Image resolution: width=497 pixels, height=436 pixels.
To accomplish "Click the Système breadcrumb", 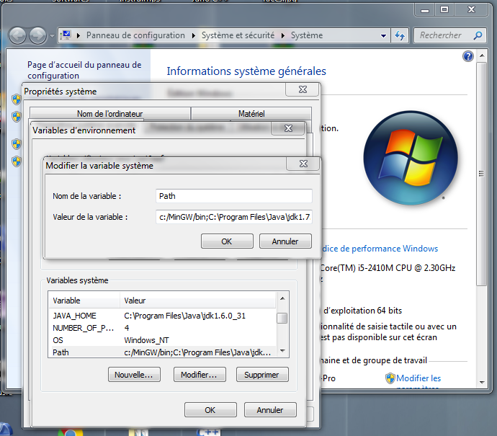I will (x=307, y=35).
